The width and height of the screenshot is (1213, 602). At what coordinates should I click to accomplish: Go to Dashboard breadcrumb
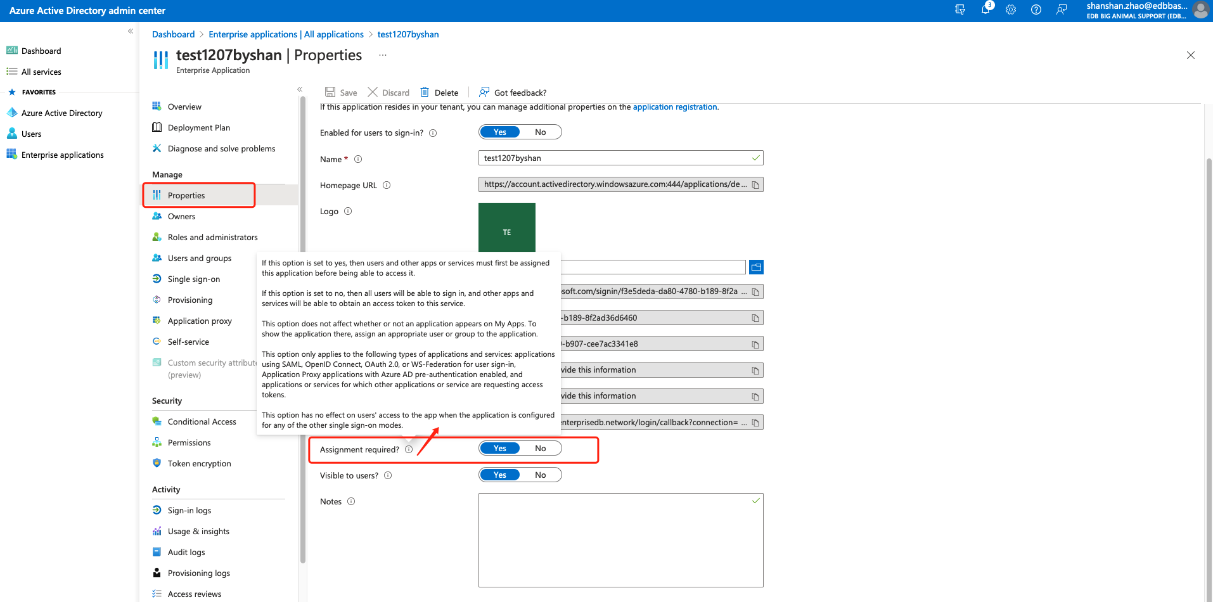pyautogui.click(x=173, y=34)
